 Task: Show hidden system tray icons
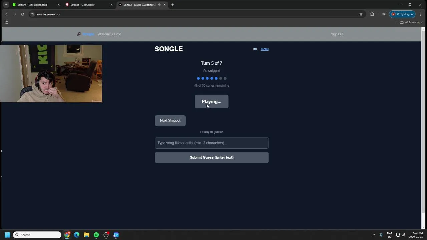point(374,235)
